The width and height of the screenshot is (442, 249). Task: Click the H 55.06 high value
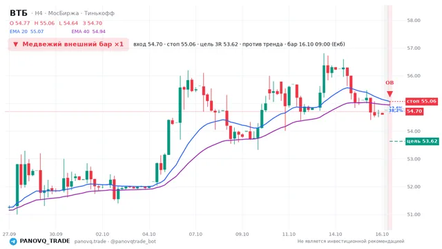point(44,23)
